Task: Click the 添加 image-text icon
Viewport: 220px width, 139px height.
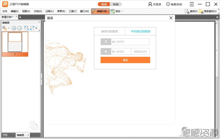Action: tap(113, 11)
